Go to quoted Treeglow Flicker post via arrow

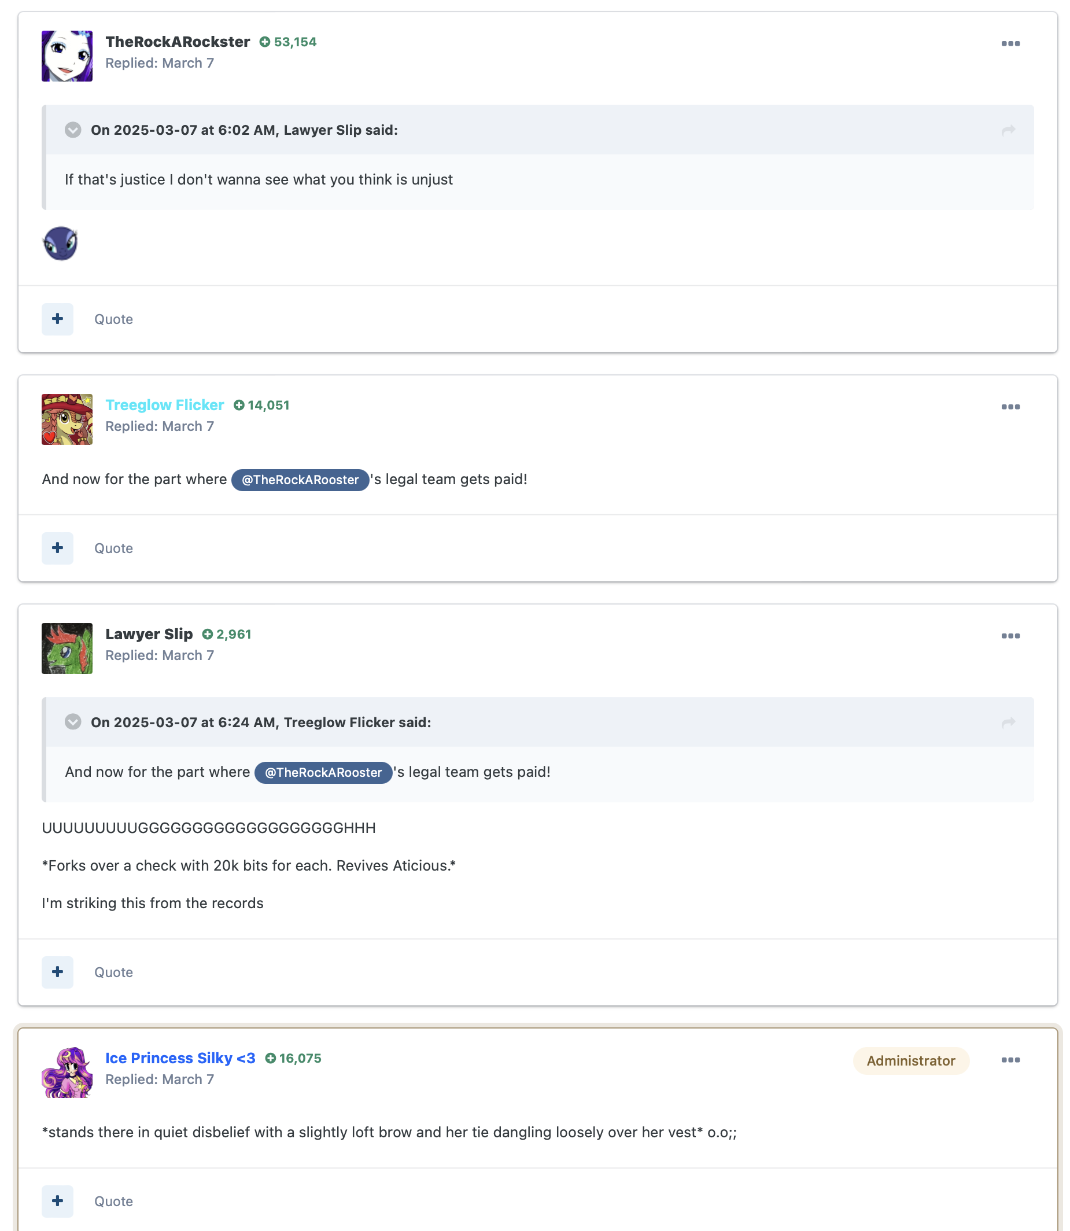tap(1008, 723)
